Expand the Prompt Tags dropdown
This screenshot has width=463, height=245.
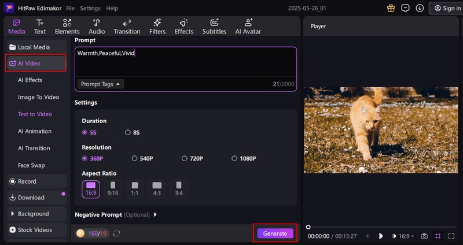pyautogui.click(x=100, y=84)
